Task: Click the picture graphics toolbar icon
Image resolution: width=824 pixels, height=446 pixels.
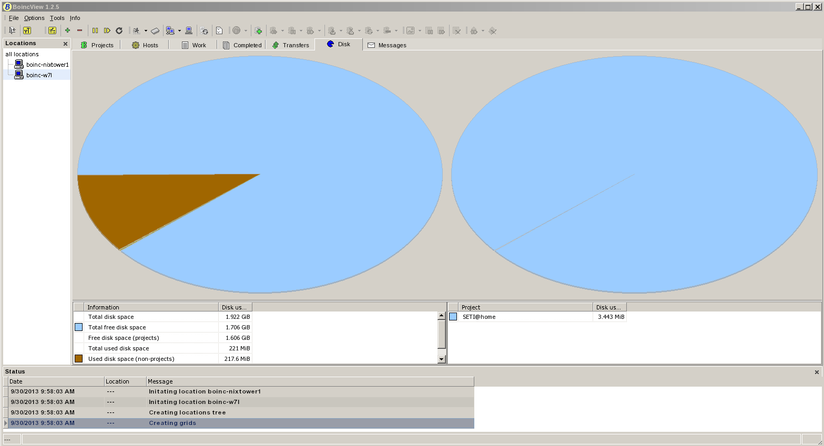Action: (410, 30)
